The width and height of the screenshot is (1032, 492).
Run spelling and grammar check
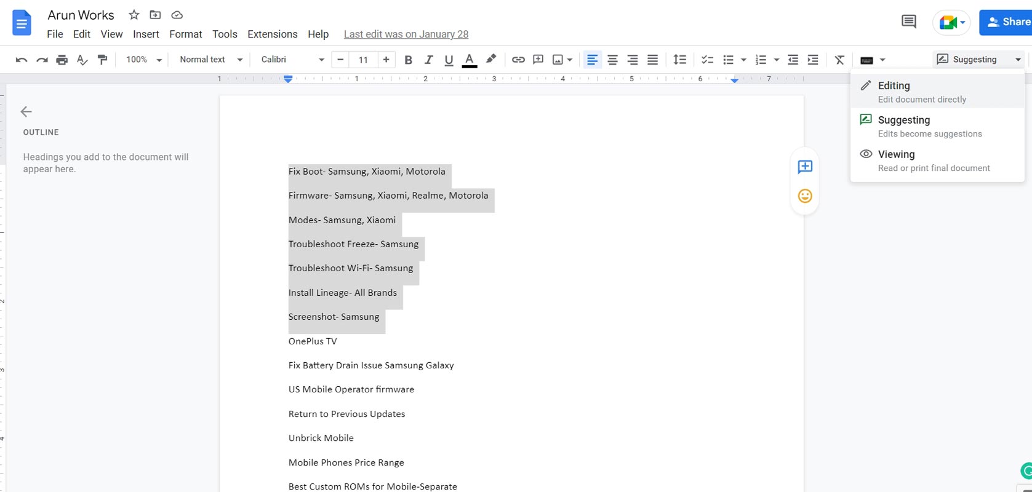[82, 60]
